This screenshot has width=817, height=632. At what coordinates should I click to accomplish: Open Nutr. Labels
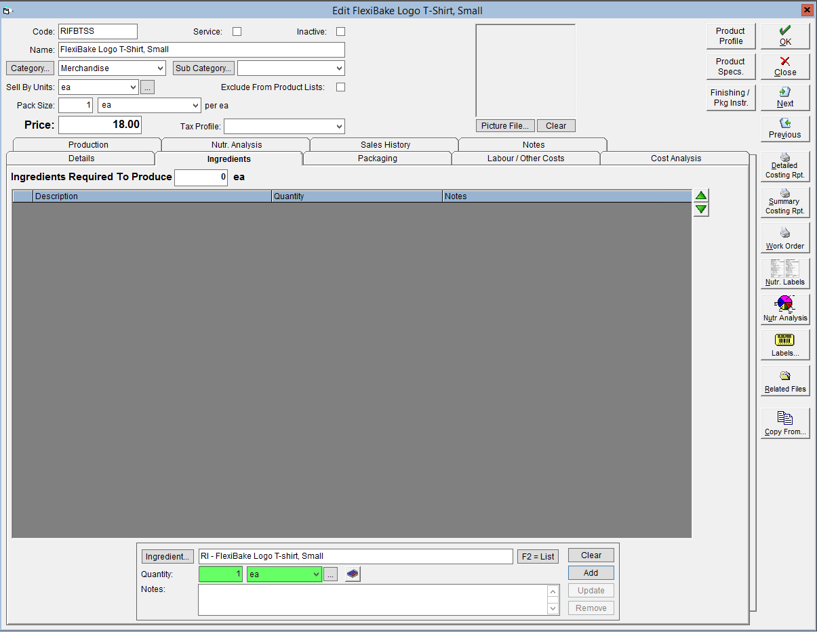tap(785, 274)
